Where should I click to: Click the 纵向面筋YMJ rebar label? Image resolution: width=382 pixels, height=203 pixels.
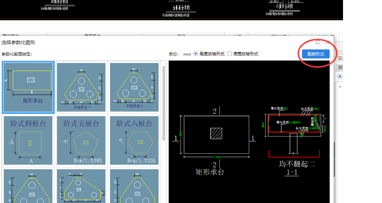(310, 109)
